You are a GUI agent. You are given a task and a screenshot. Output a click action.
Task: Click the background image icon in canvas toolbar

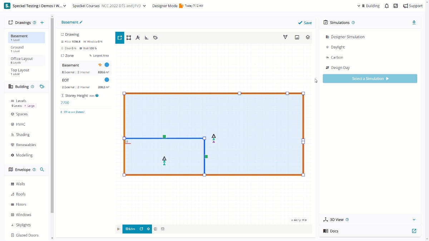[x=297, y=37]
